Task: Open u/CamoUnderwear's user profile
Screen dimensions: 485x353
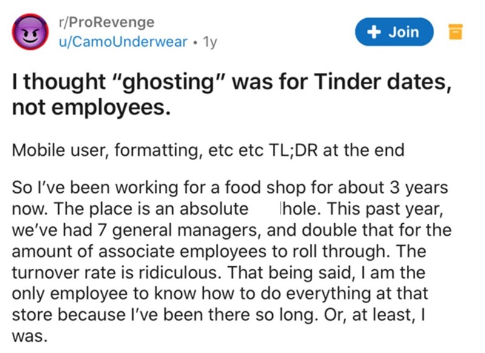Action: tap(121, 42)
